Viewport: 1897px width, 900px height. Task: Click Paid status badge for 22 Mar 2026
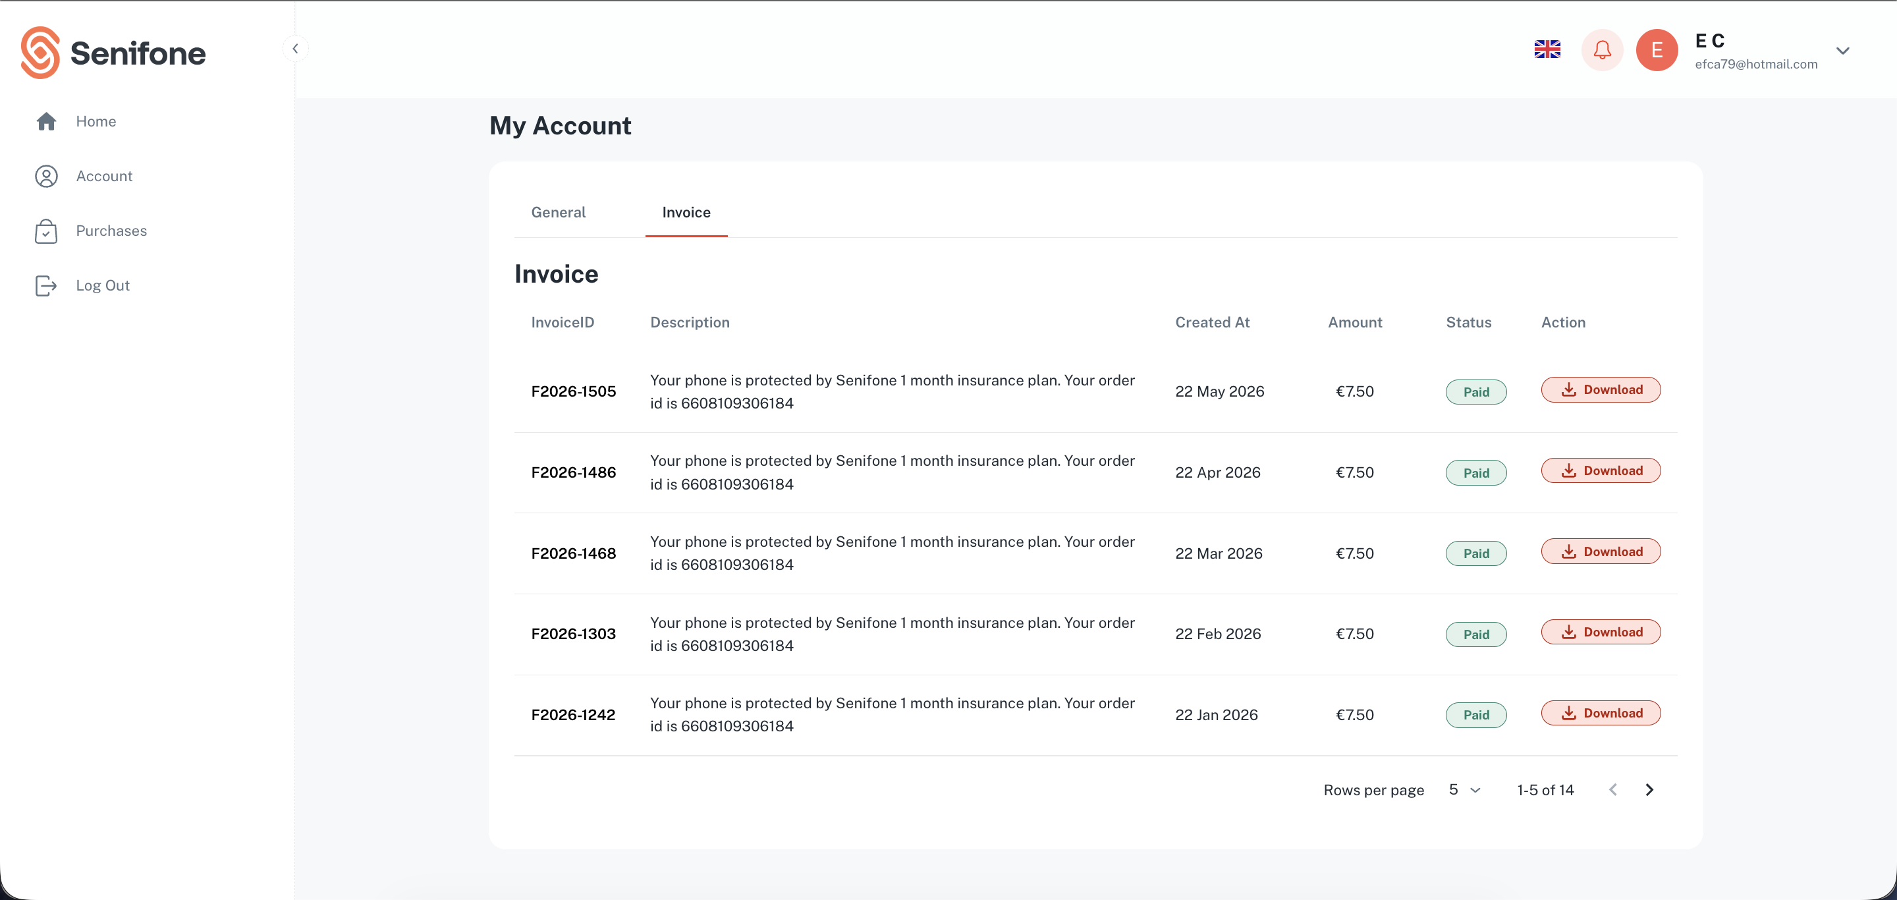pyautogui.click(x=1475, y=553)
